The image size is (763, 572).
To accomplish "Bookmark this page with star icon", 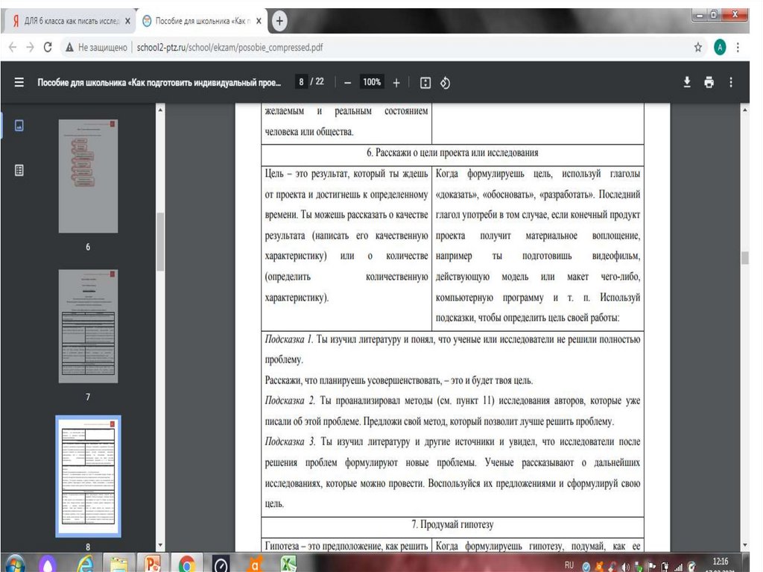I will click(x=698, y=47).
